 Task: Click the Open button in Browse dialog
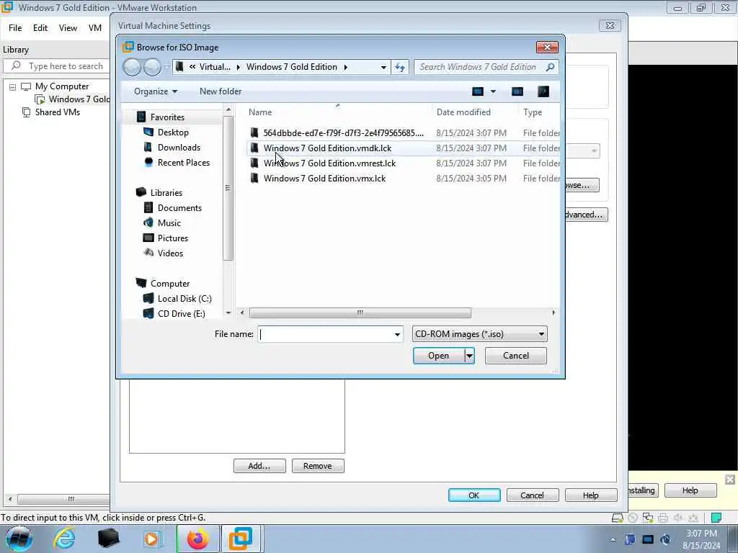pos(439,356)
